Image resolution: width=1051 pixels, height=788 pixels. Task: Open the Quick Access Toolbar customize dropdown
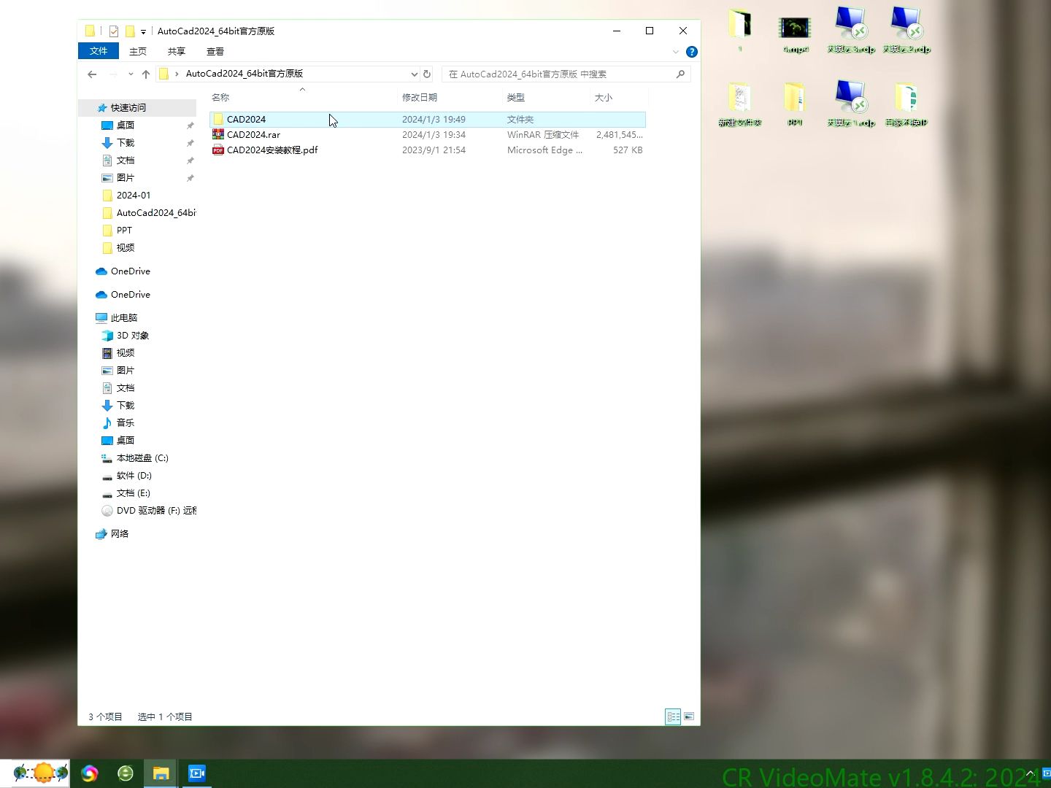[x=142, y=31]
